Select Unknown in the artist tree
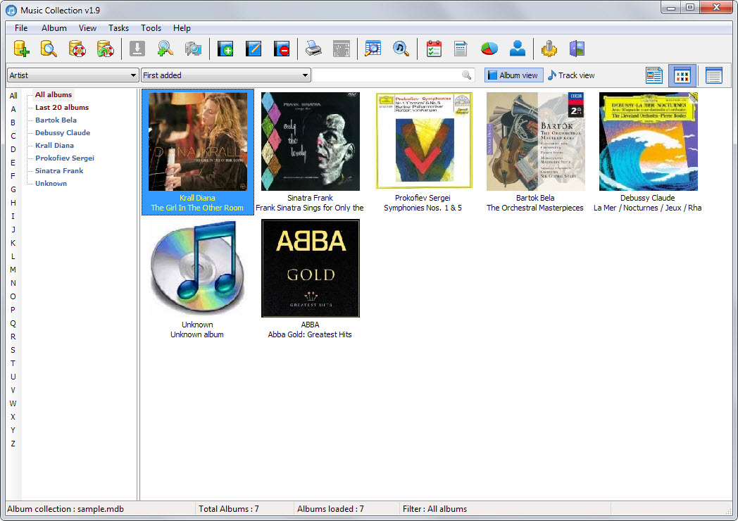This screenshot has height=521, width=738. pos(51,184)
